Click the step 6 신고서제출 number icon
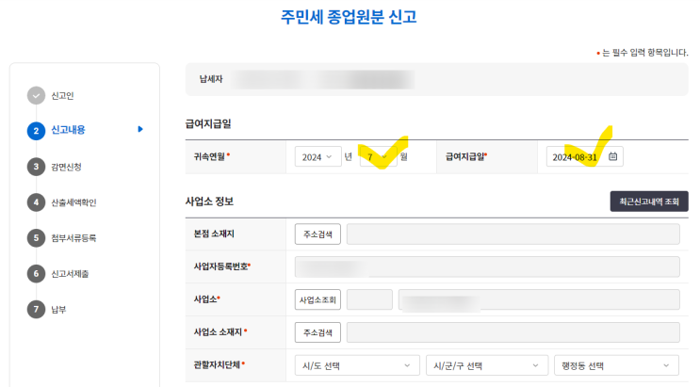Screen dimensions: 700x387 pos(36,274)
